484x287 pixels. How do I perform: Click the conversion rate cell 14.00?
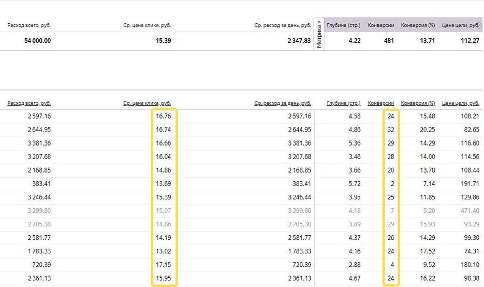click(427, 156)
